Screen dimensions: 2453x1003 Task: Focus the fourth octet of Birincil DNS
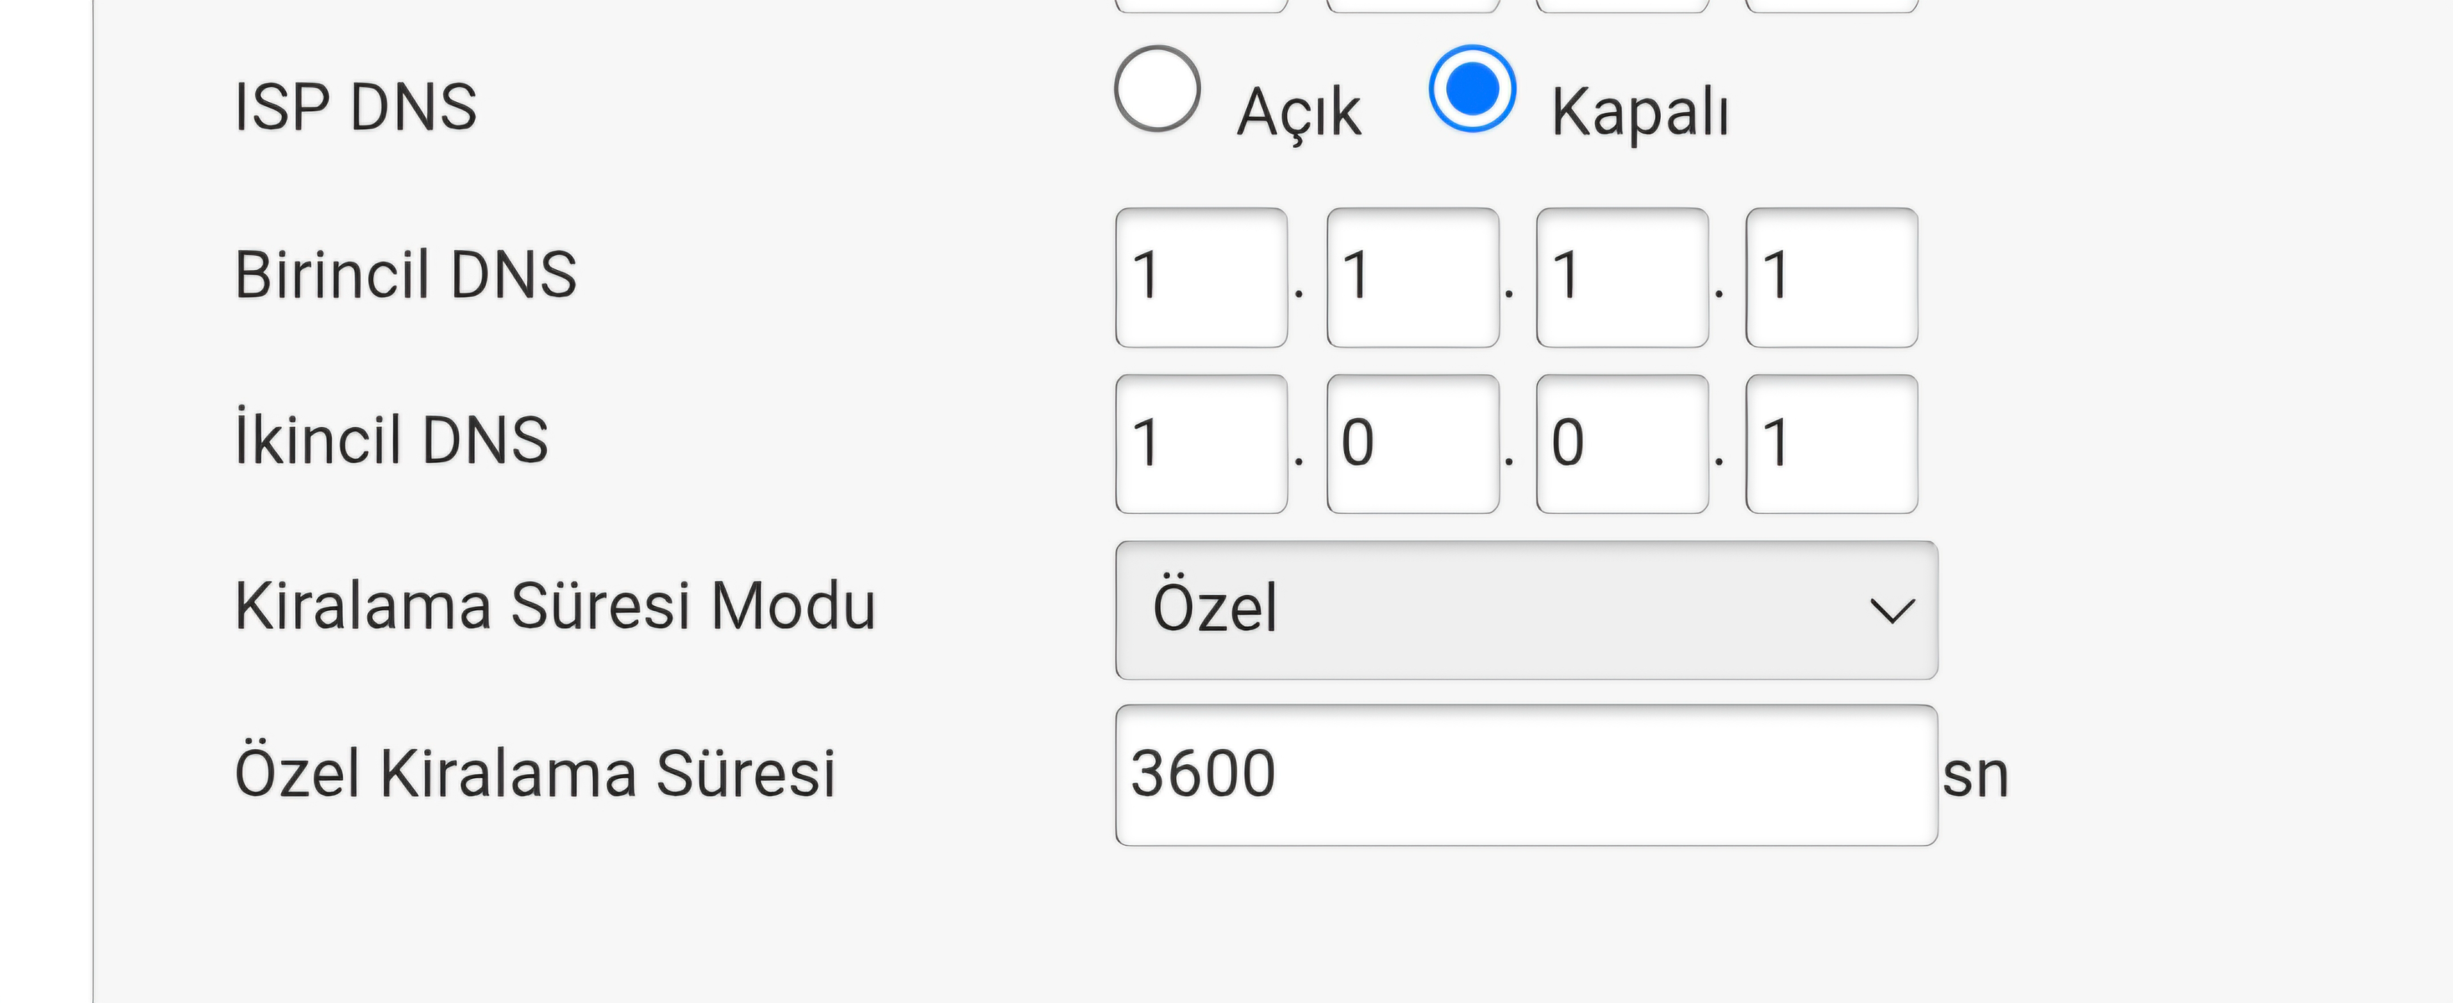[x=1831, y=277]
